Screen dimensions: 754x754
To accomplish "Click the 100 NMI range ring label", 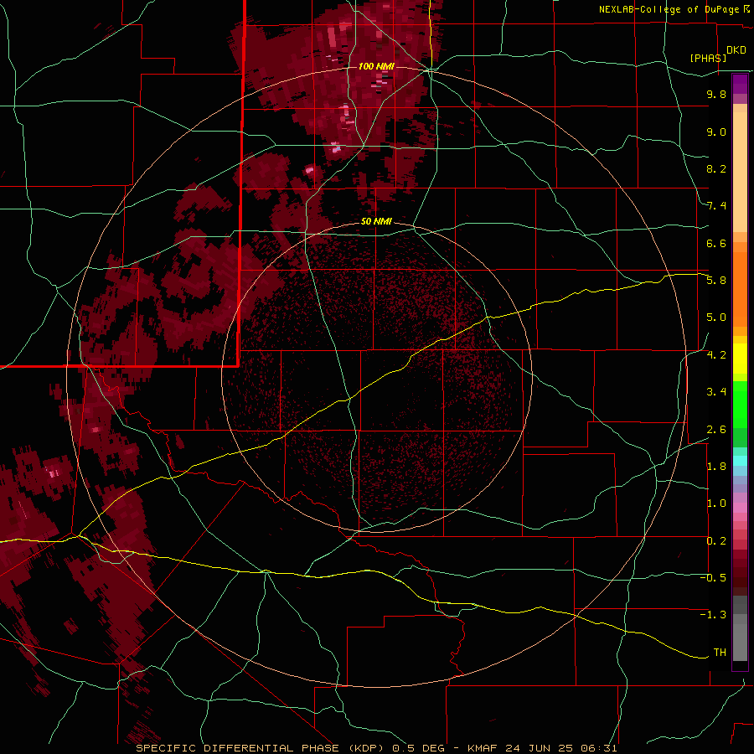I will [376, 66].
